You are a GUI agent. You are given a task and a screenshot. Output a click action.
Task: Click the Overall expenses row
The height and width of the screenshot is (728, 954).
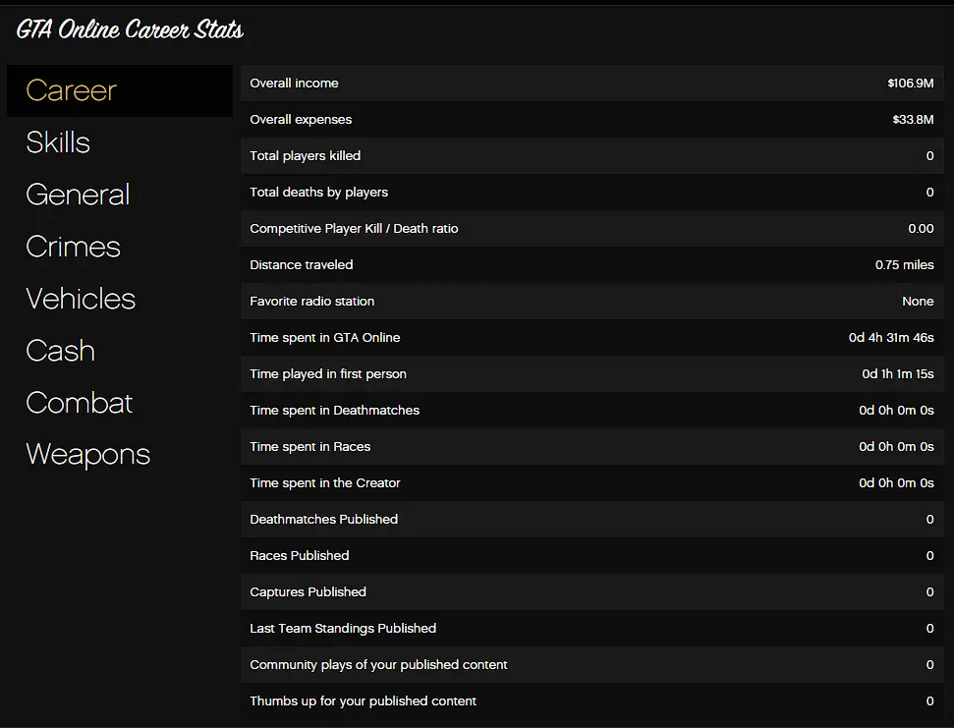[591, 120]
